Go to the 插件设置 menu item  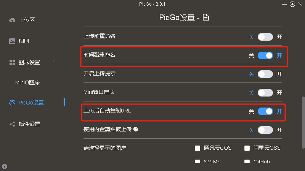[x=29, y=124]
